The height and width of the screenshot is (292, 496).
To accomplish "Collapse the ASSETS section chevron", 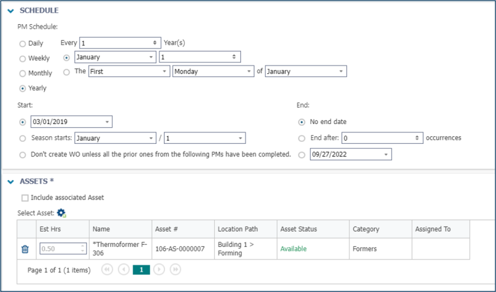I will 11,182.
